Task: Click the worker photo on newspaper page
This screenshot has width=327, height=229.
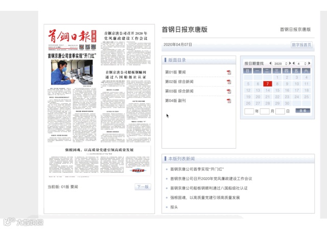Action: pos(72,72)
